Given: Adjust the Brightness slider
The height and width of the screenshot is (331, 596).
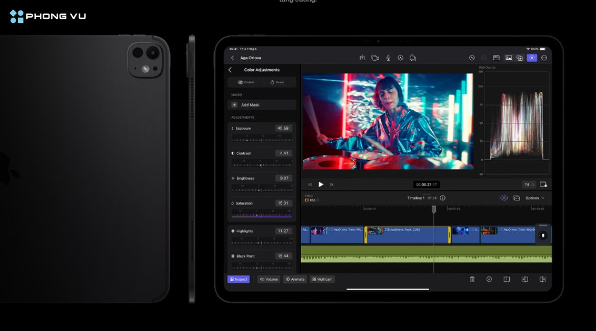Looking at the screenshot, I should coord(261,190).
